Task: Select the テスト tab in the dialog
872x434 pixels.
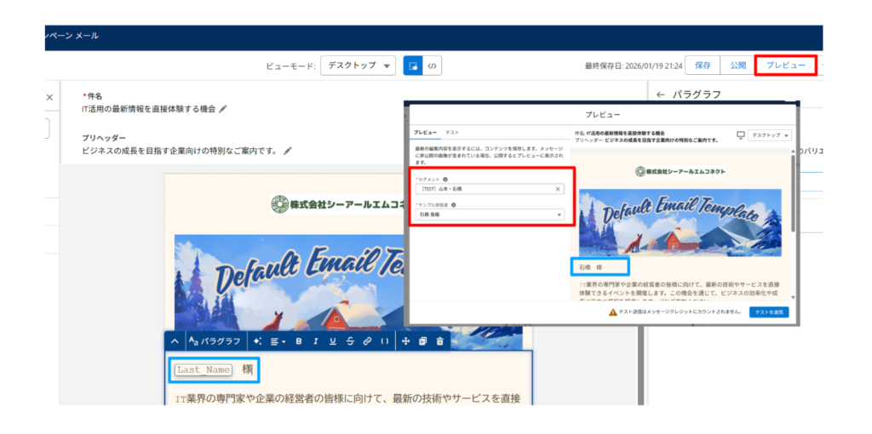Action: (x=452, y=133)
